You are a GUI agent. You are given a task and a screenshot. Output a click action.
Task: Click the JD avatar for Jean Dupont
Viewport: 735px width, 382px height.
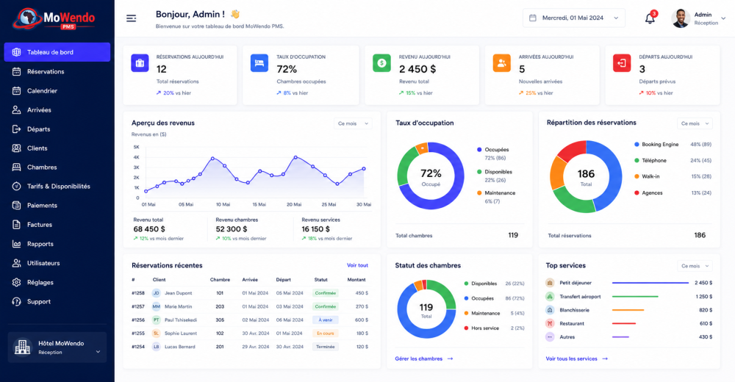(x=156, y=293)
